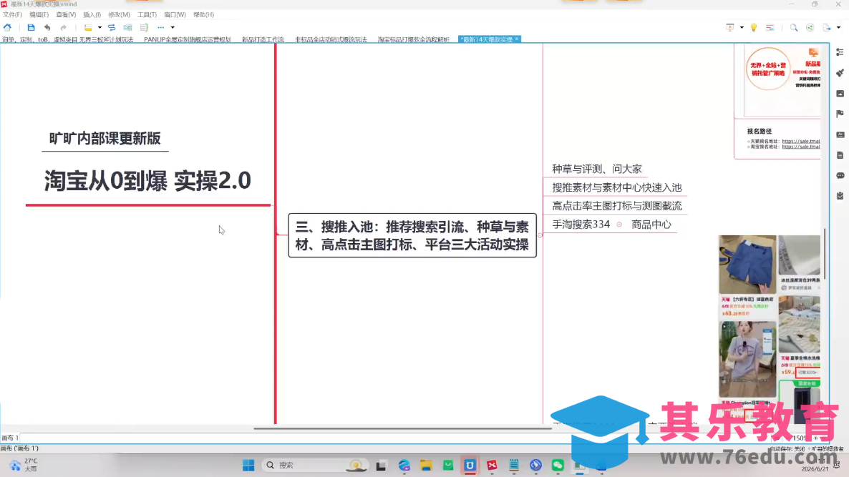Screen dimensions: 849x477
Task: Close the 最新14天爆款实操 tab
Action: [x=517, y=39]
